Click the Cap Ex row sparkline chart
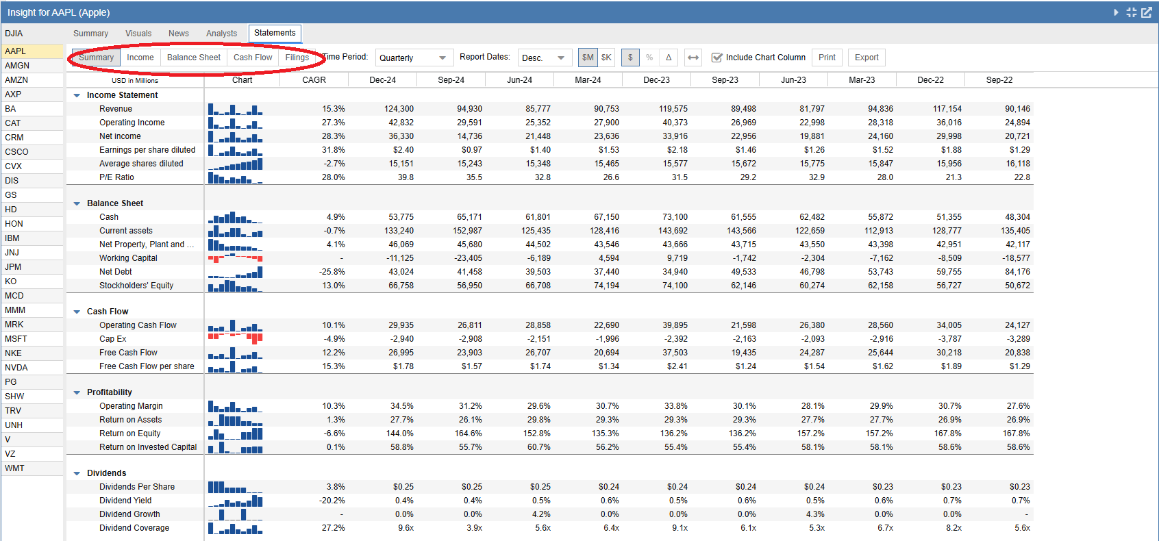1159x541 pixels. 236,339
